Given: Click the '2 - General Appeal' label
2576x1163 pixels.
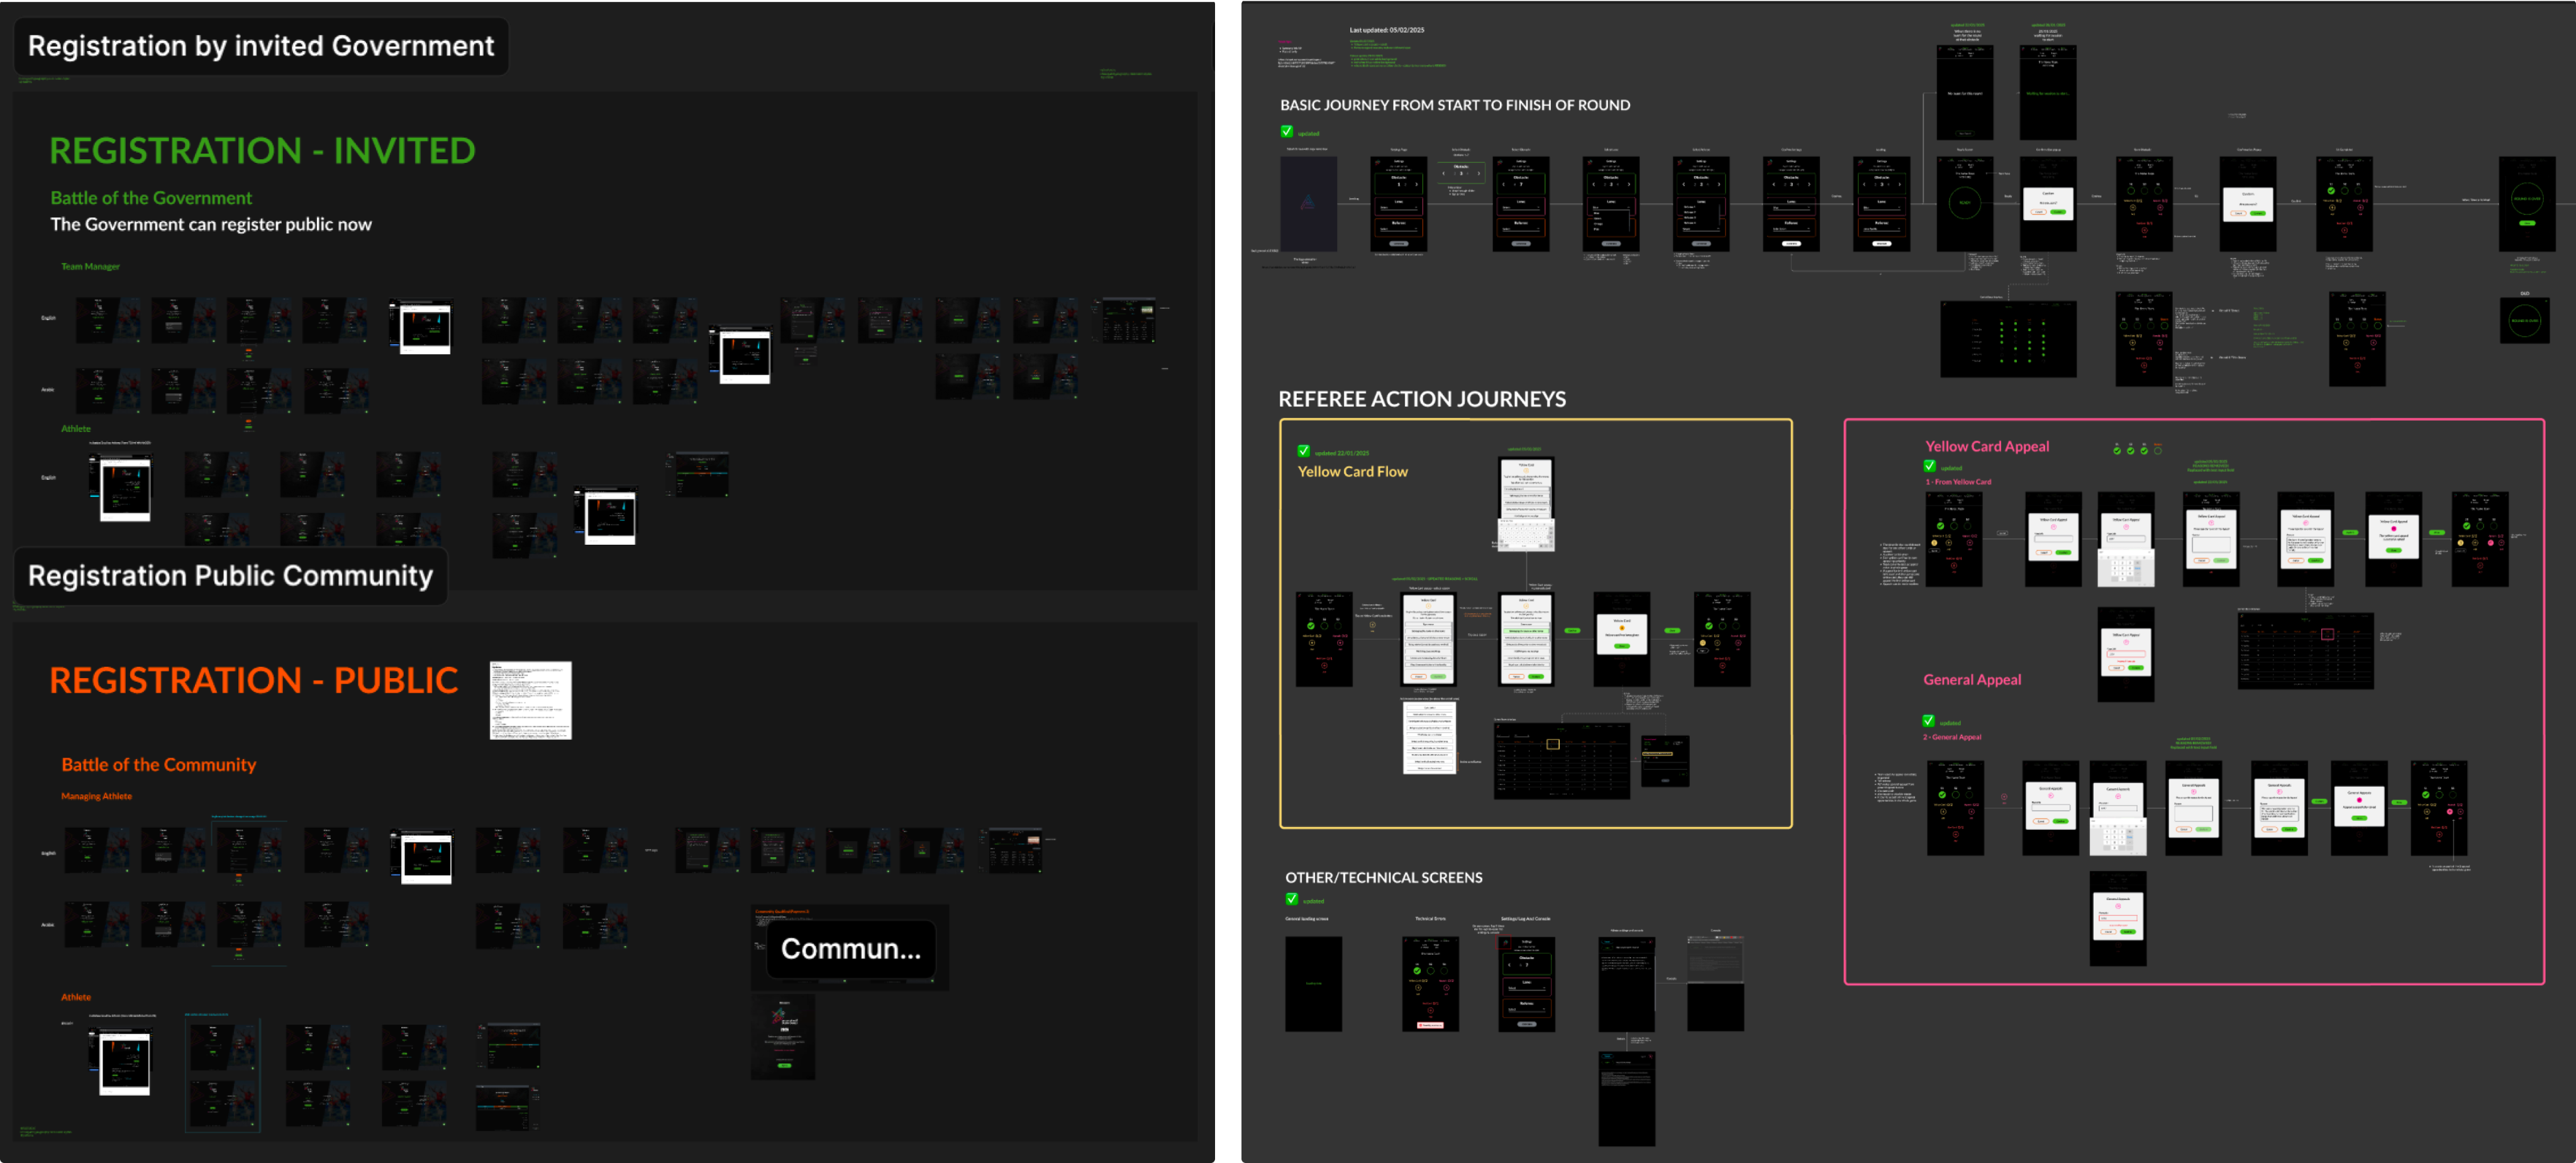Looking at the screenshot, I should coord(1952,737).
